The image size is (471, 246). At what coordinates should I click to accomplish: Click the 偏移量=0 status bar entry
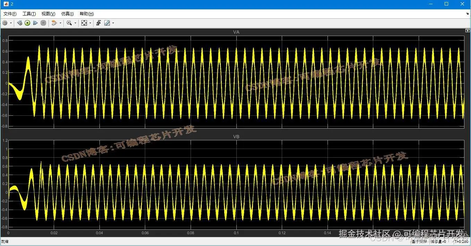(438, 241)
